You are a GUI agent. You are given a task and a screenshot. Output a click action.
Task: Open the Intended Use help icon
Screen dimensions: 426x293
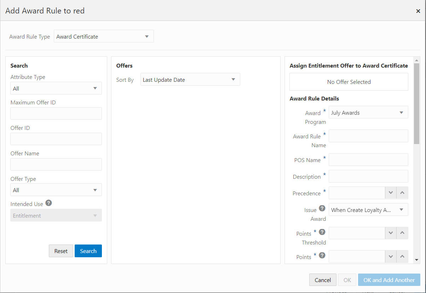(x=49, y=203)
